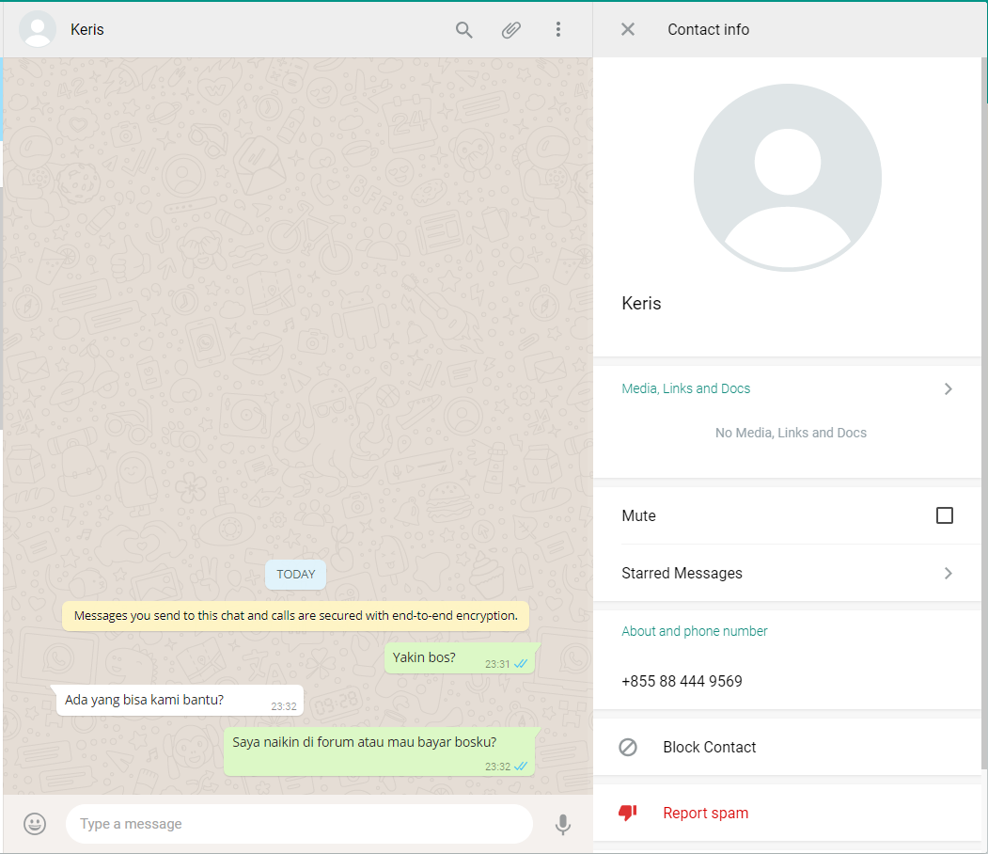Click the red thumbs-down spam icon
Image resolution: width=988 pixels, height=854 pixels.
point(628,813)
